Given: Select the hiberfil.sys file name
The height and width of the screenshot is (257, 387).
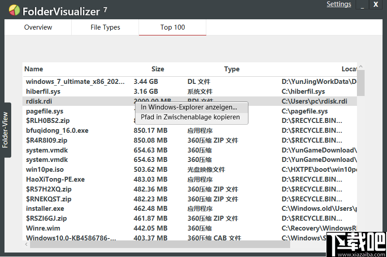Looking at the screenshot, I should [43, 91].
